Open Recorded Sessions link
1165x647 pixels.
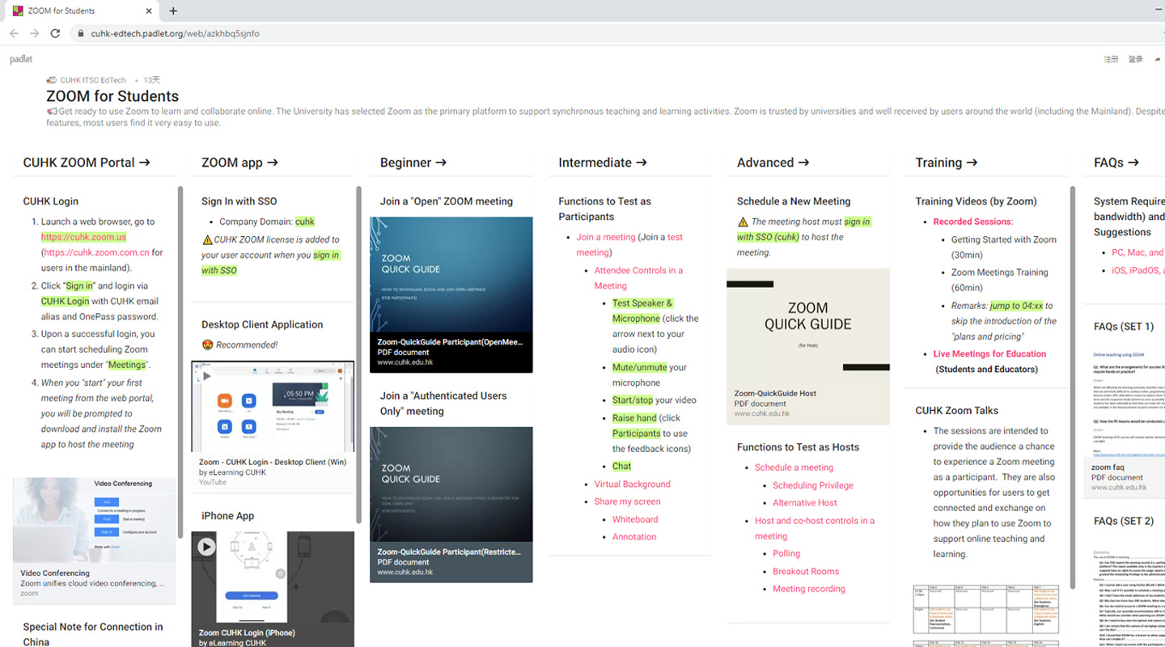coord(972,222)
